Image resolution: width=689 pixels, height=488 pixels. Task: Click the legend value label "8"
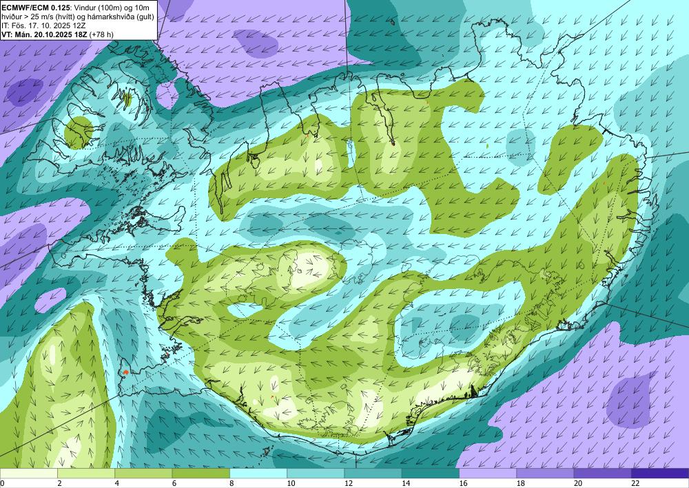click(232, 483)
